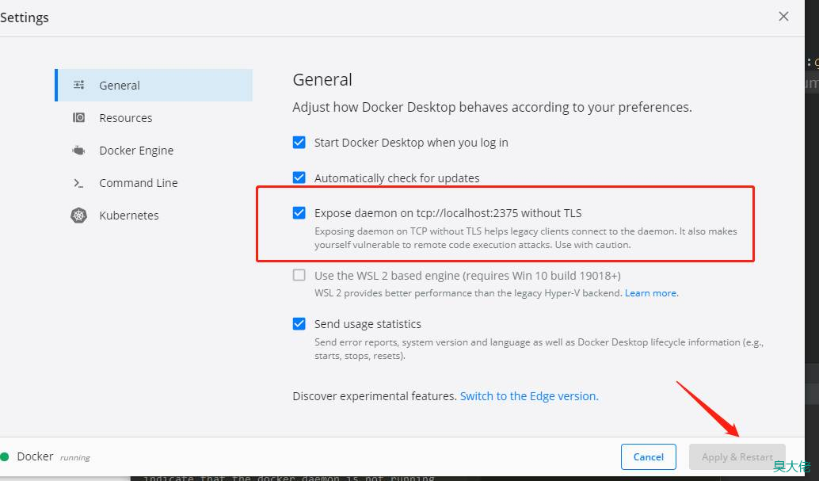
Task: Click the Kubernetes wheel icon
Action: pyautogui.click(x=79, y=215)
